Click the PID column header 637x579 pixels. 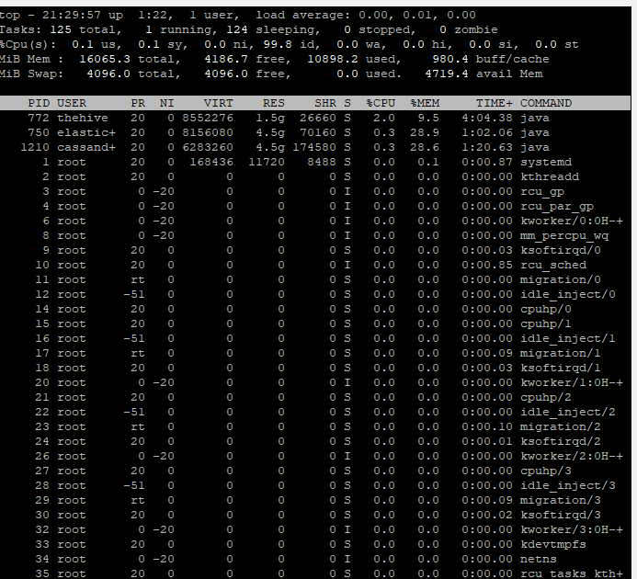pyautogui.click(x=39, y=103)
